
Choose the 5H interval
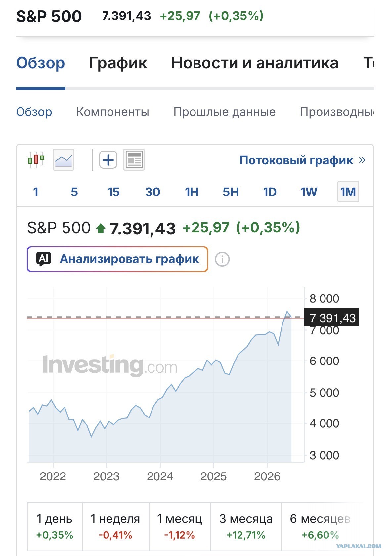point(231,192)
